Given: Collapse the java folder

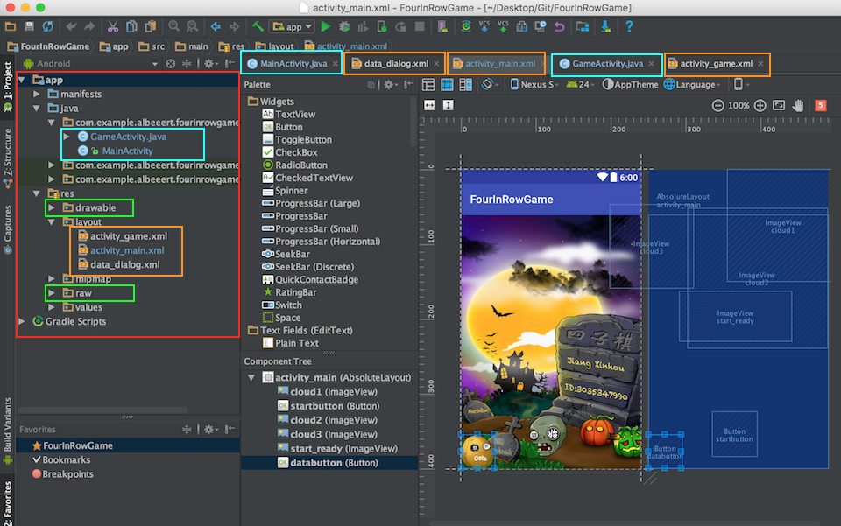Looking at the screenshot, I should pos(37,109).
